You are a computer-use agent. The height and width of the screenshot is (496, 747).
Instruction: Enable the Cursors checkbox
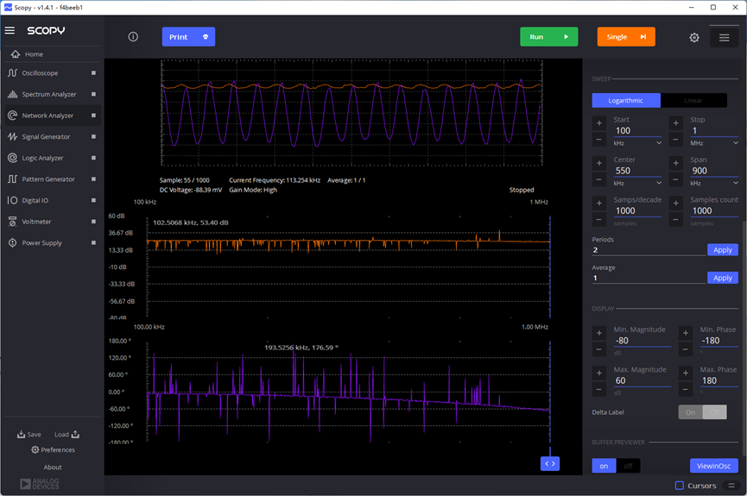click(x=680, y=486)
